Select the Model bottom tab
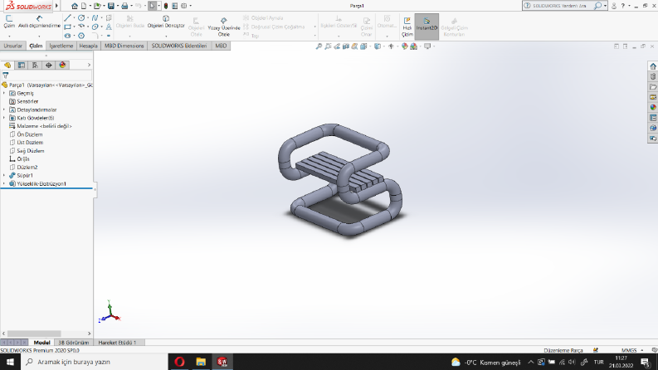658x370 pixels. [x=42, y=343]
